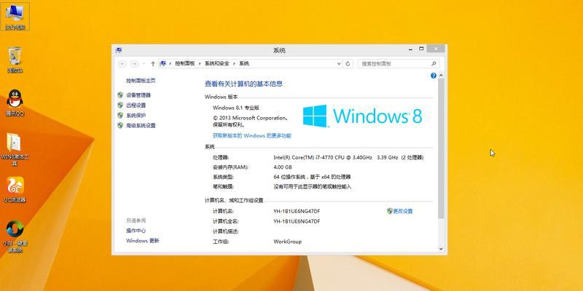
Task: Click the 4.00 GB RAM value
Action: tap(283, 167)
